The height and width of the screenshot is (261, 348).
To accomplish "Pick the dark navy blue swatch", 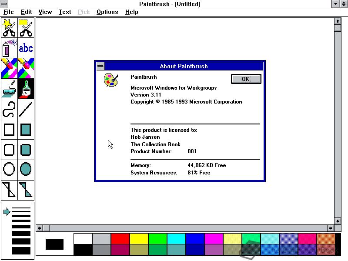I will tap(195, 250).
